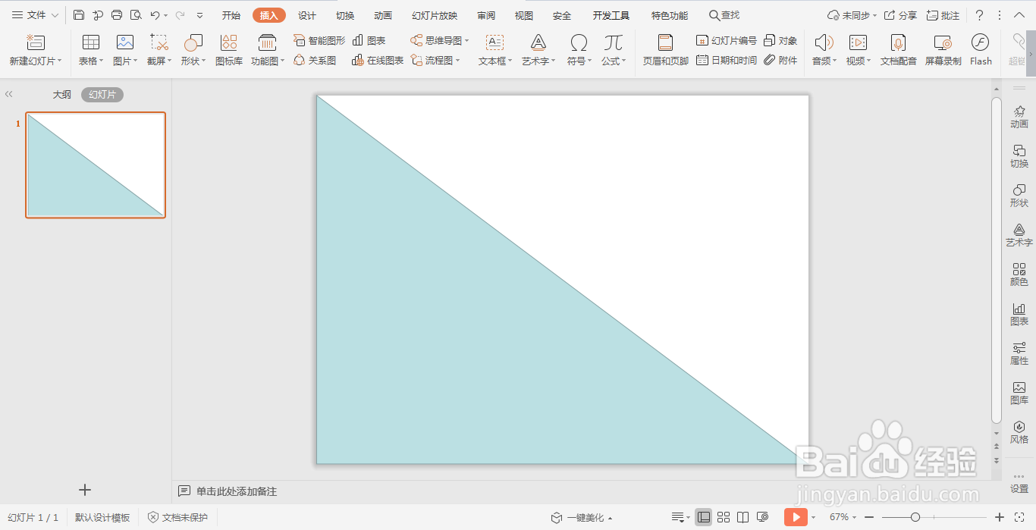Open 页眉和页脚 header and footer

(x=666, y=50)
